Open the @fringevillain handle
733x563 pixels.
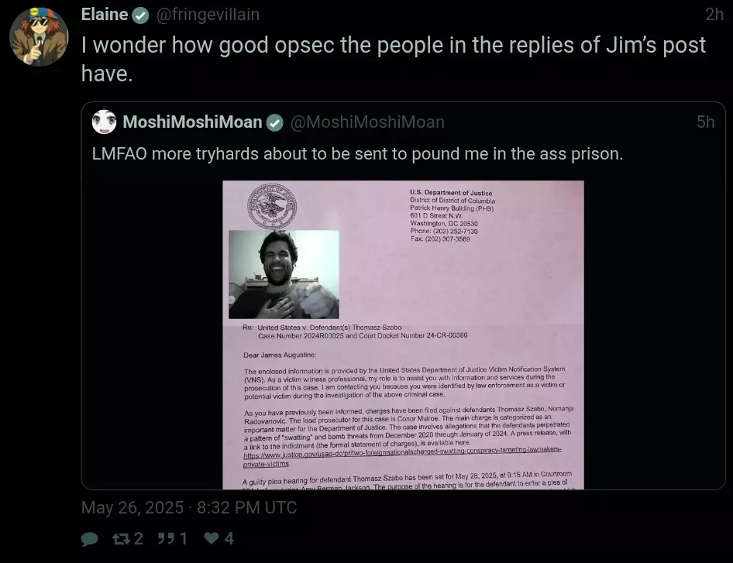pyautogui.click(x=208, y=15)
